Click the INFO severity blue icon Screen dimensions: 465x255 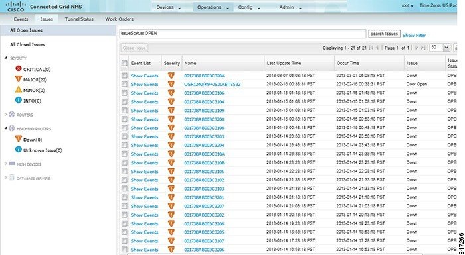[19, 101]
